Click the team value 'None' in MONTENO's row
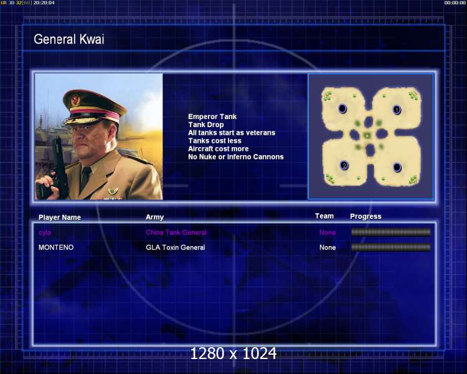Screen dimensions: 467x374 [x=328, y=247]
